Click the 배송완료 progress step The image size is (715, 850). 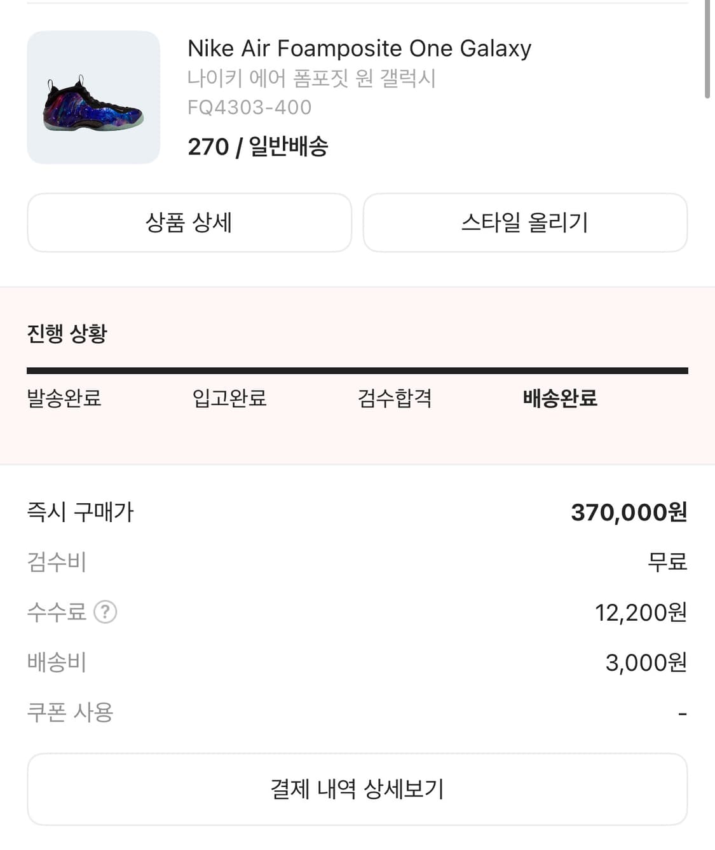pyautogui.click(x=560, y=398)
